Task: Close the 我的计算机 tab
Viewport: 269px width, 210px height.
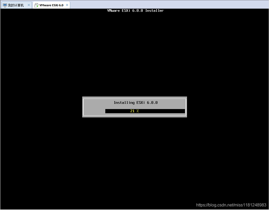Action: coord(29,5)
